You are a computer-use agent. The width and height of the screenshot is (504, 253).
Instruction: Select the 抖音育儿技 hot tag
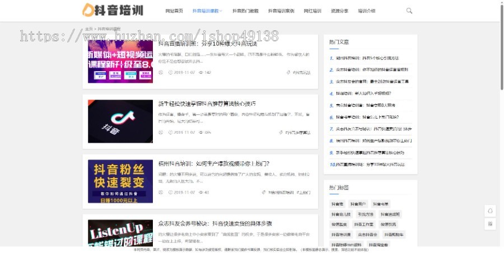click(340, 214)
